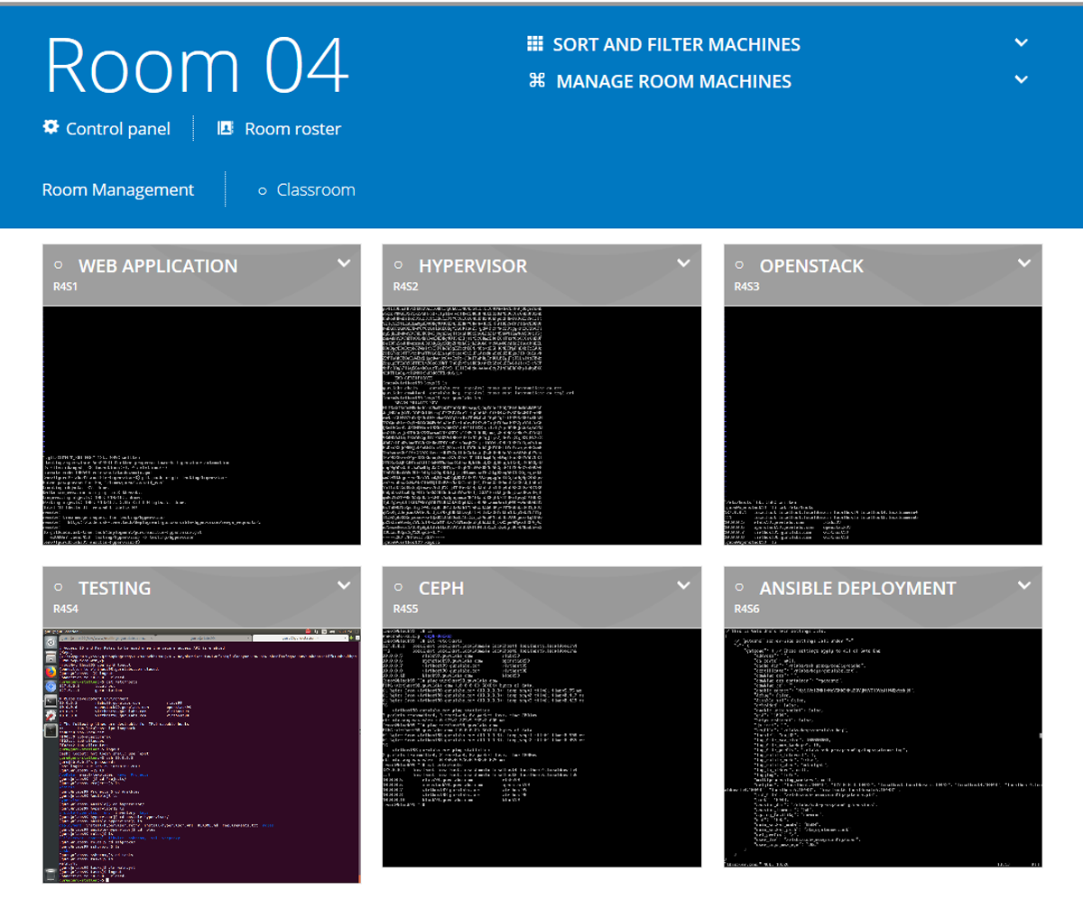Expand the Manage Room Machines section
Viewport: 1083px width, 908px height.
pos(1021,79)
